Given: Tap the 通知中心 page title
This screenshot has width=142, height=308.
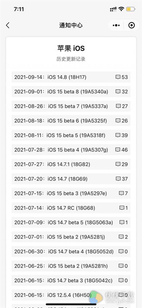Looking at the screenshot, I should [71, 25].
